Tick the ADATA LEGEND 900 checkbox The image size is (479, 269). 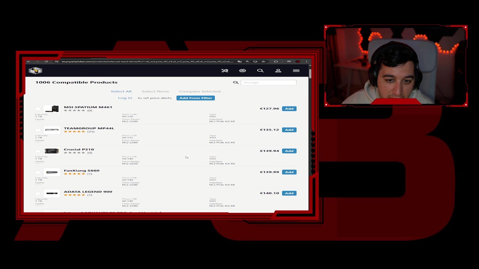pos(38,194)
